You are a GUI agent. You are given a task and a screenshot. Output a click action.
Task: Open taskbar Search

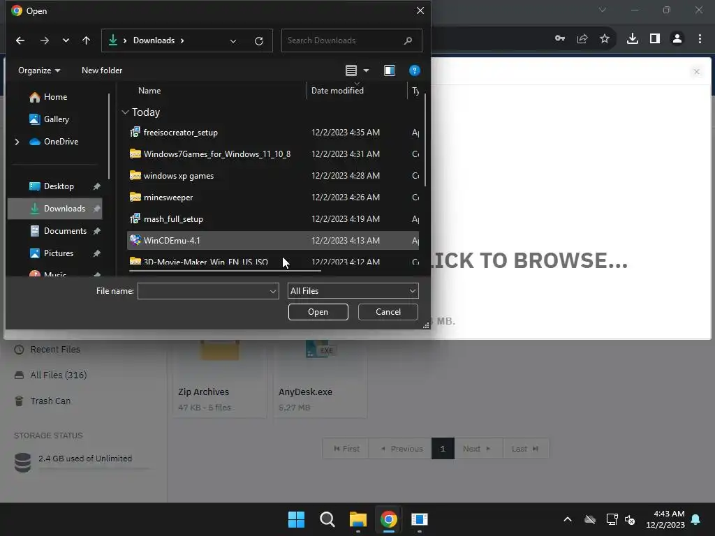tap(327, 519)
